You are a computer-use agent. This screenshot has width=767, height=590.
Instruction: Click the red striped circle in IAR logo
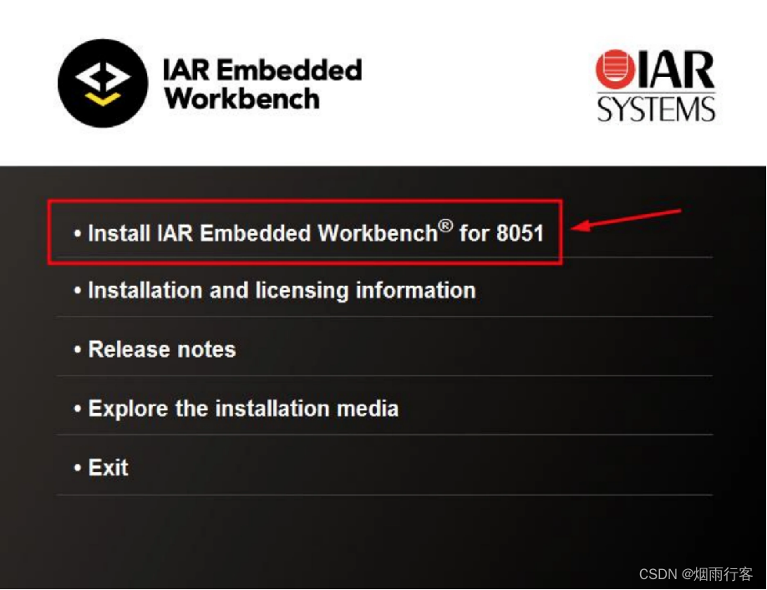616,69
